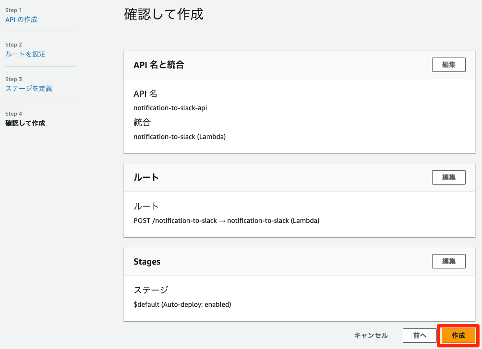Screen dimensions: 482x349
Task: Click the 確認して作成 page heading
Action: click(164, 14)
